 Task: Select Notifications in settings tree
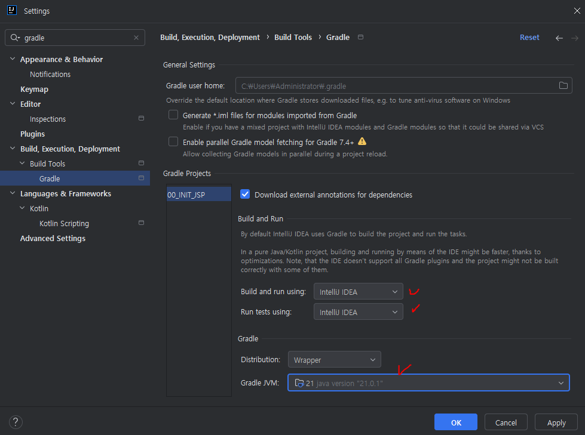pyautogui.click(x=50, y=74)
